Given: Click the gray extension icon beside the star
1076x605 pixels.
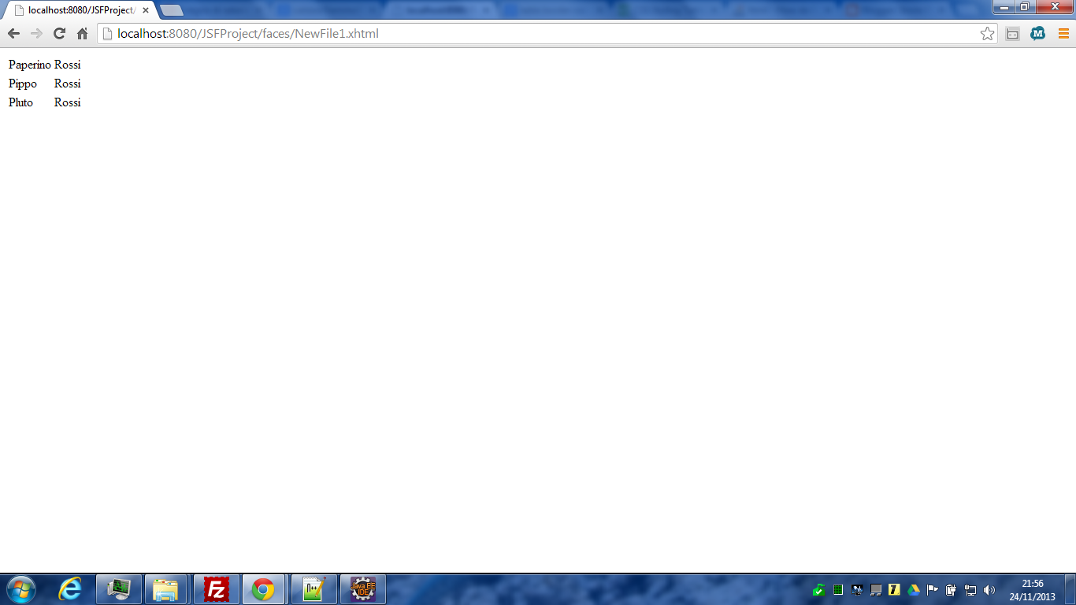Looking at the screenshot, I should 1013,33.
